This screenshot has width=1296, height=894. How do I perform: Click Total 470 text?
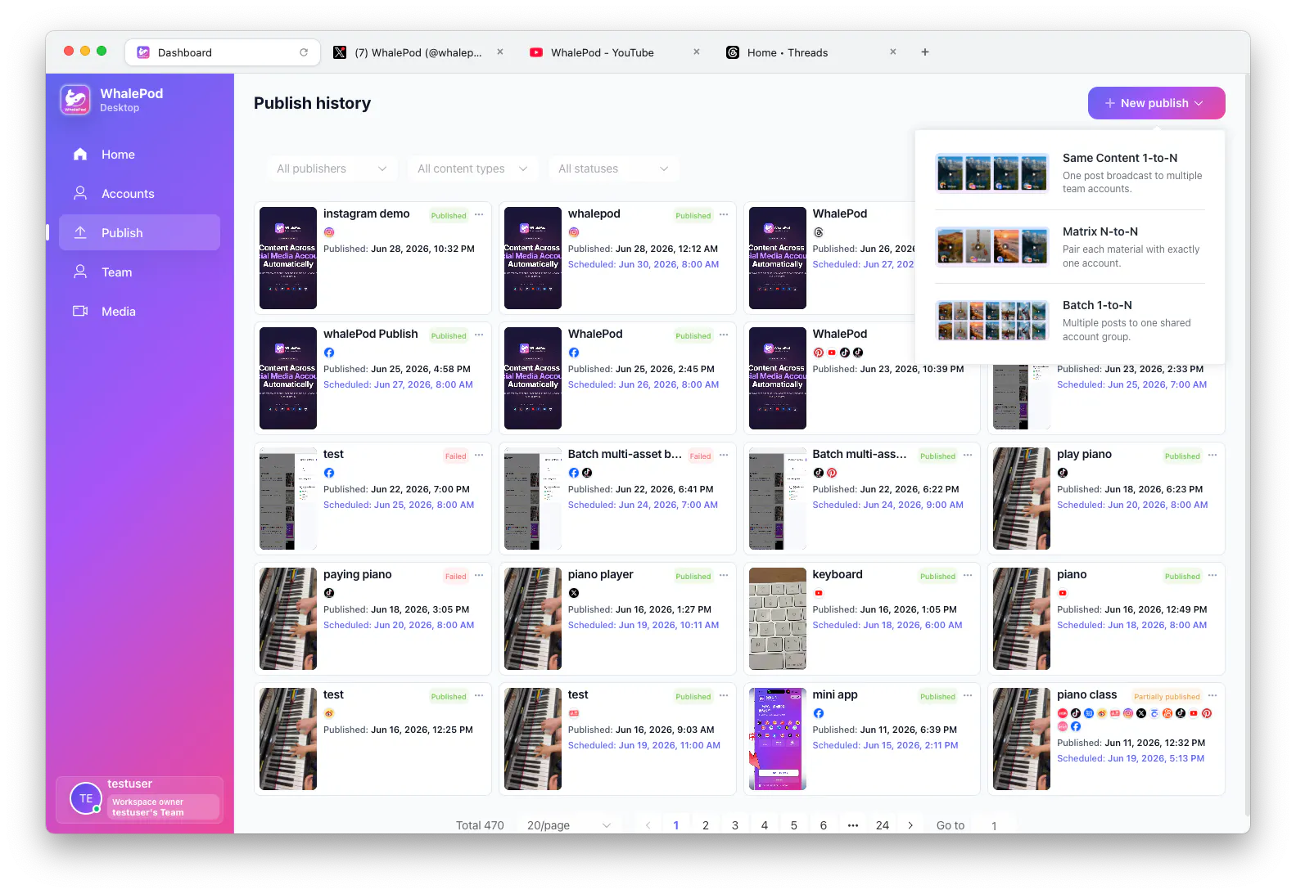pyautogui.click(x=480, y=825)
